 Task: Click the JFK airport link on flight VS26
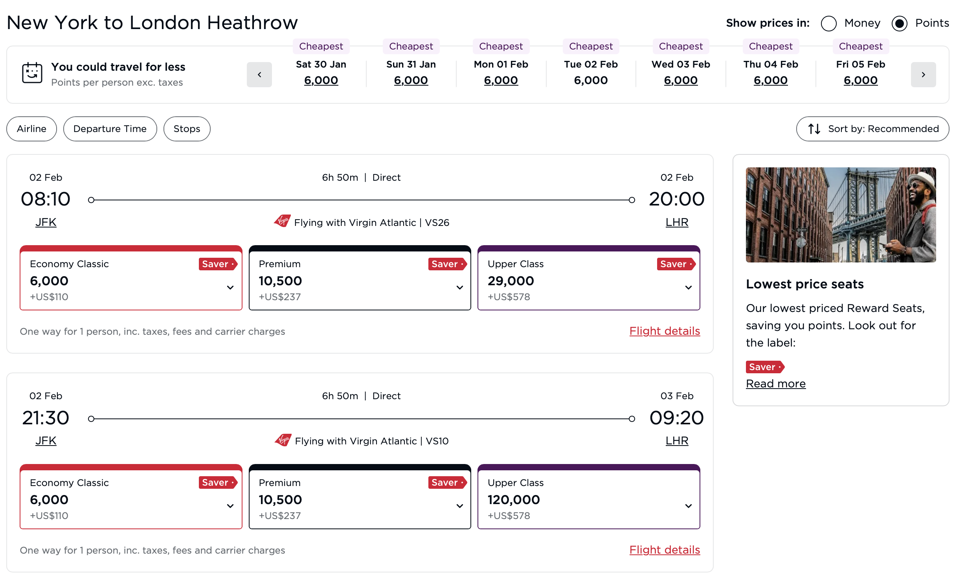pos(46,222)
